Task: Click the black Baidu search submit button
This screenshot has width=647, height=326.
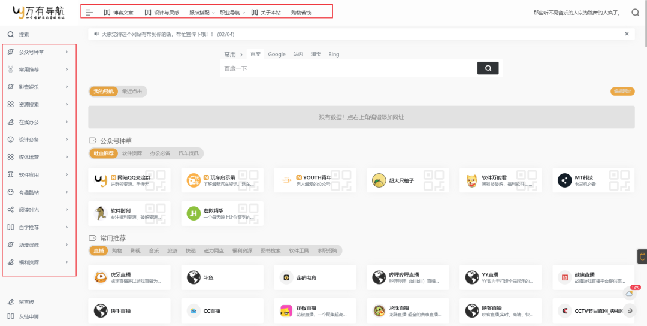Action: click(488, 68)
